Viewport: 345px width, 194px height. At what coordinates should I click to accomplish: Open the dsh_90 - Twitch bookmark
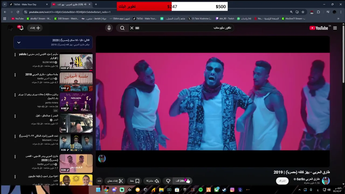225,19
